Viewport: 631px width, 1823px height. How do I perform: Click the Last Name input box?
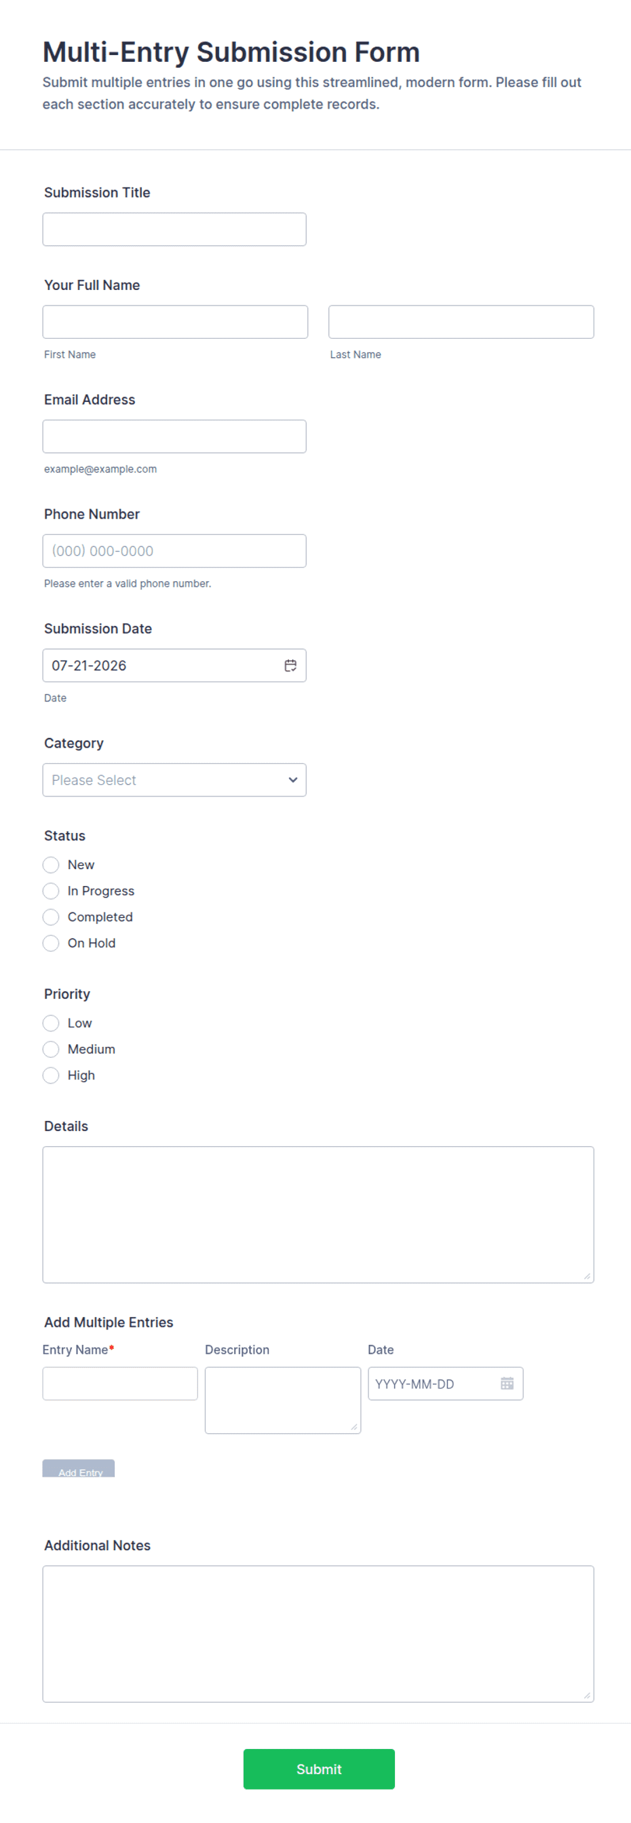tap(461, 322)
